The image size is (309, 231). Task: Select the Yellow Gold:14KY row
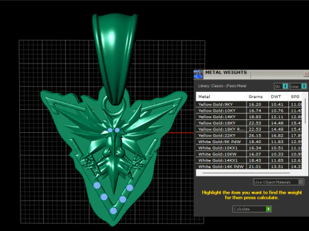pyautogui.click(x=249, y=117)
